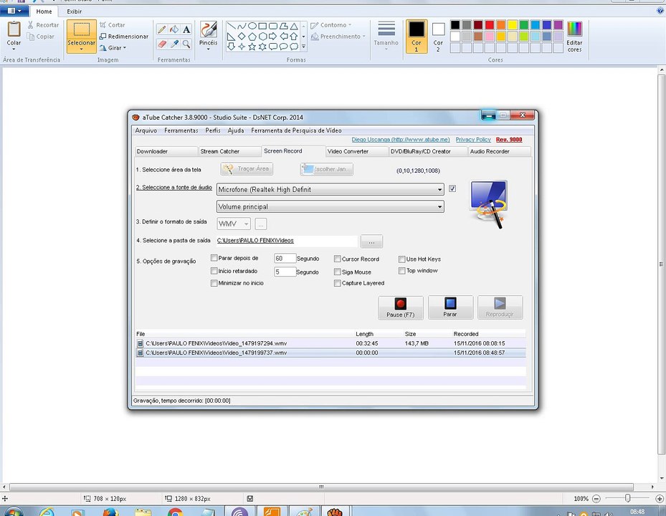Screen dimensions: 666x516
Task: Switch to the Video Converter tab
Action: click(x=357, y=151)
